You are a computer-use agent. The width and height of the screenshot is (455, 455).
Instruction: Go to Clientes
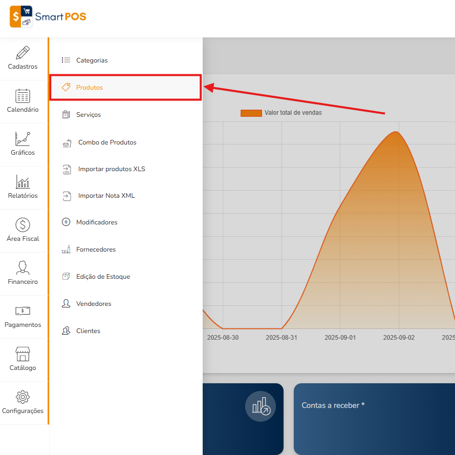click(x=126, y=330)
